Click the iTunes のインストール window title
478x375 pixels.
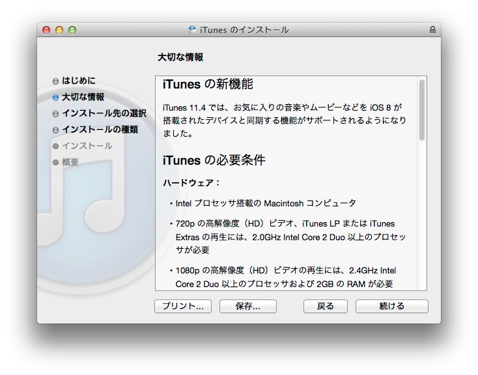click(244, 30)
